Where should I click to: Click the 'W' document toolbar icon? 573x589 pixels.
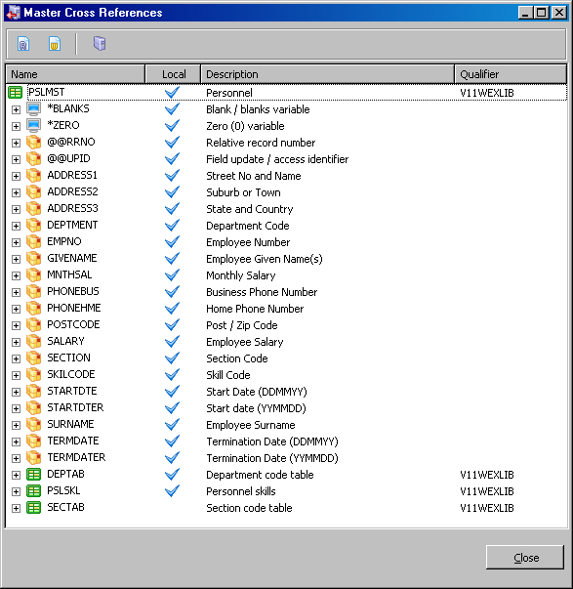tap(55, 44)
